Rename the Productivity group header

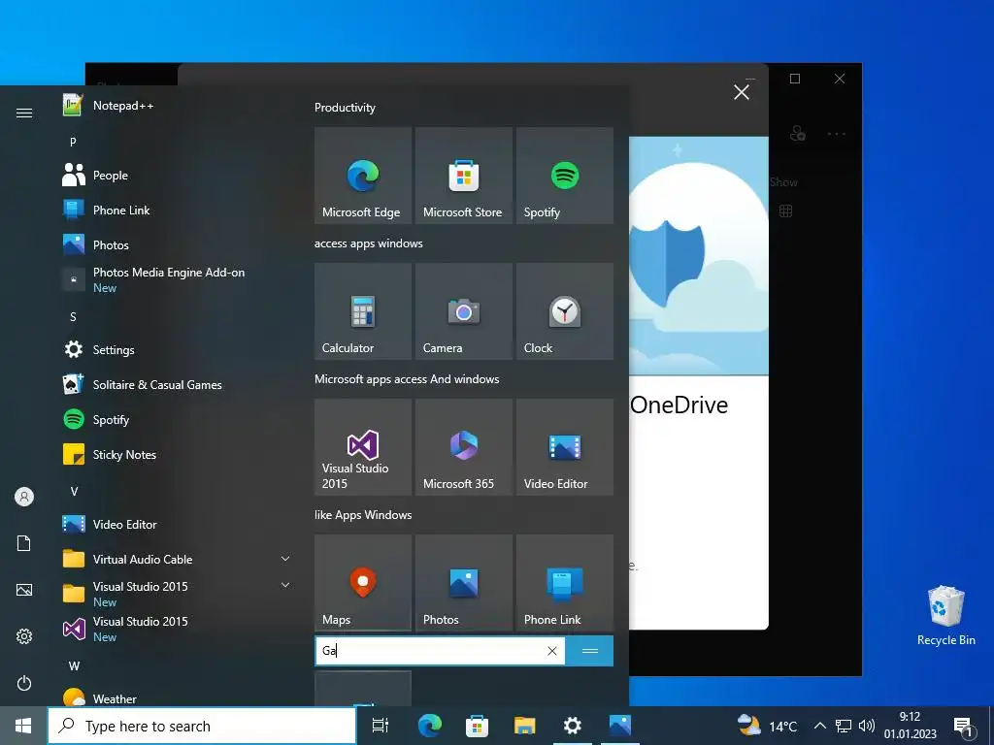tap(345, 108)
